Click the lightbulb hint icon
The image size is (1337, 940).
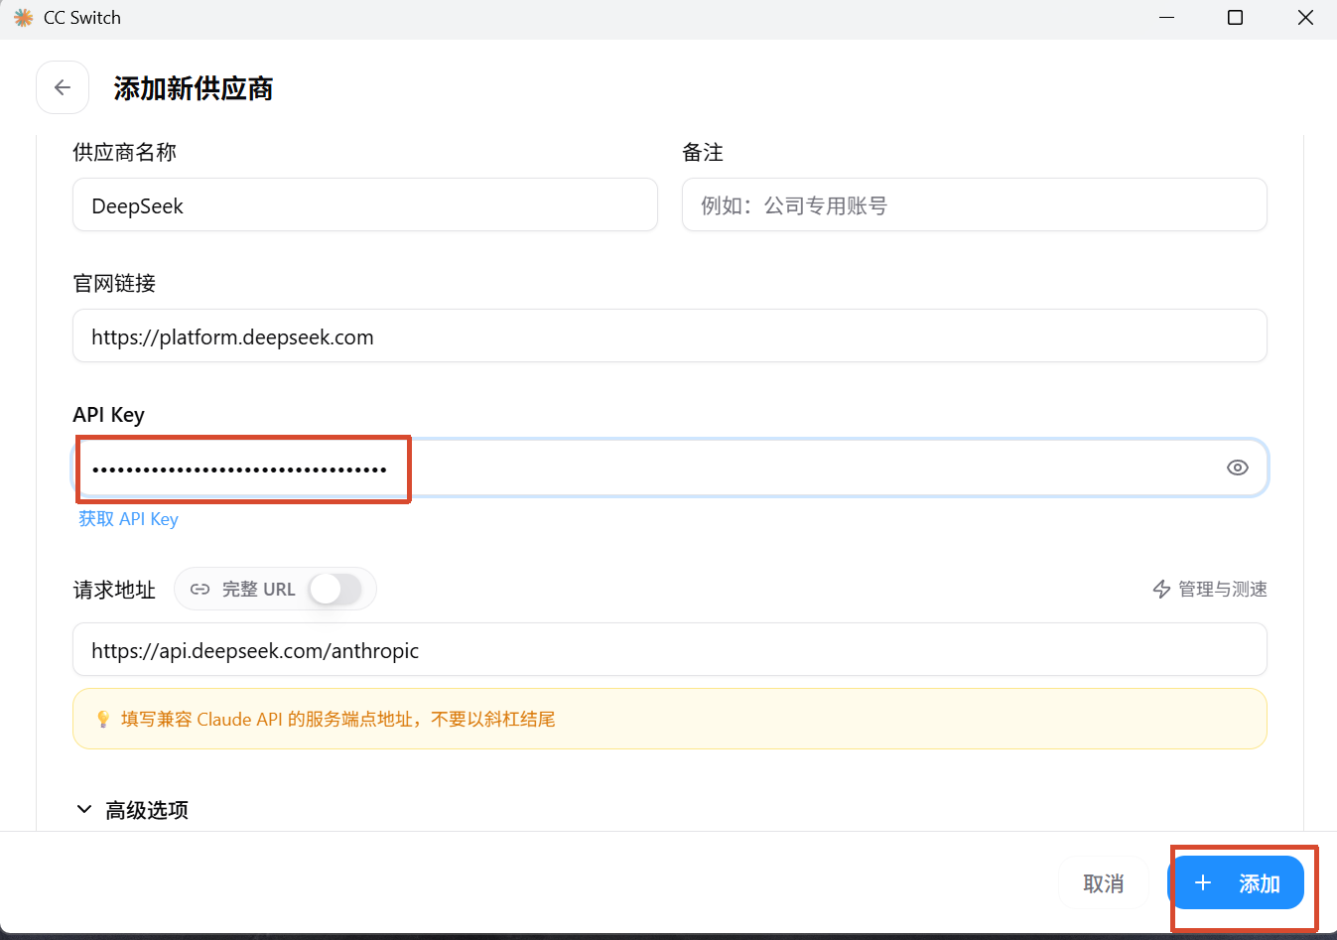pos(102,719)
